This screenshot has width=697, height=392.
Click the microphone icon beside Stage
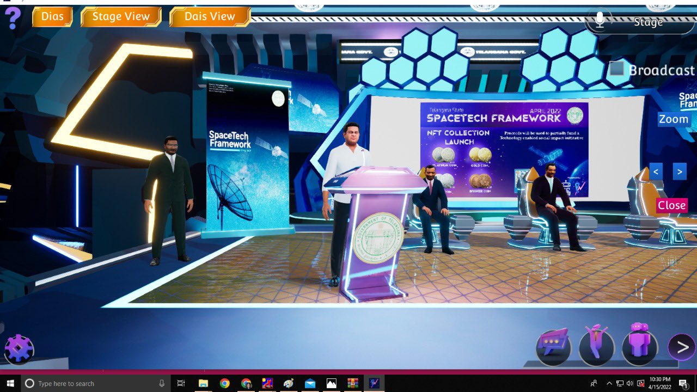pyautogui.click(x=600, y=21)
